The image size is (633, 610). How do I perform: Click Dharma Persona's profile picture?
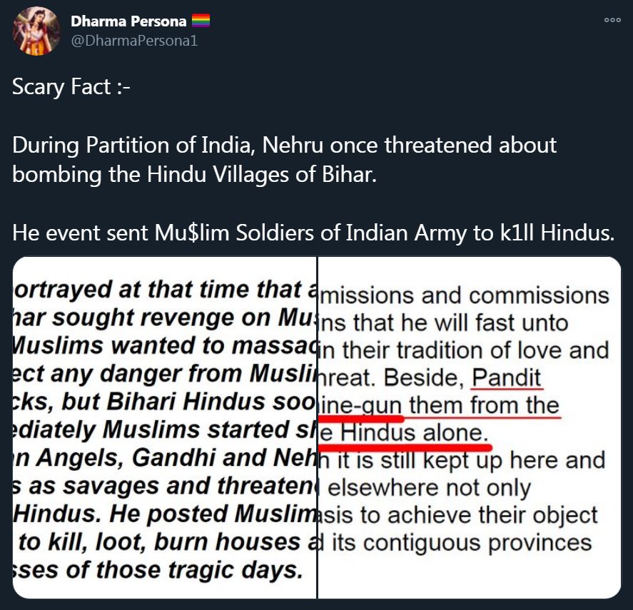[36, 31]
